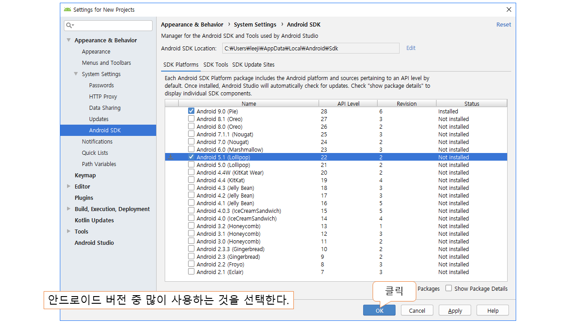Switch to the SDK Tools tab
The height and width of the screenshot is (324, 576).
(216, 65)
